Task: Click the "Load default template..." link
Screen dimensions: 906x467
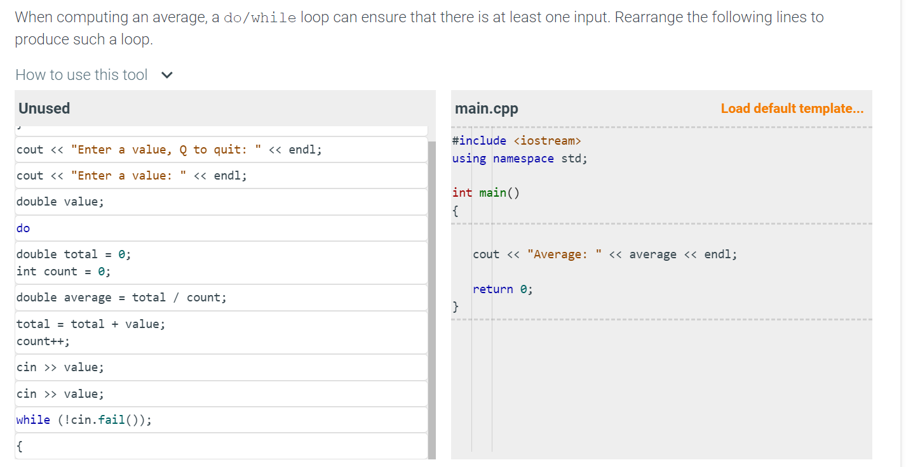Action: pos(792,108)
